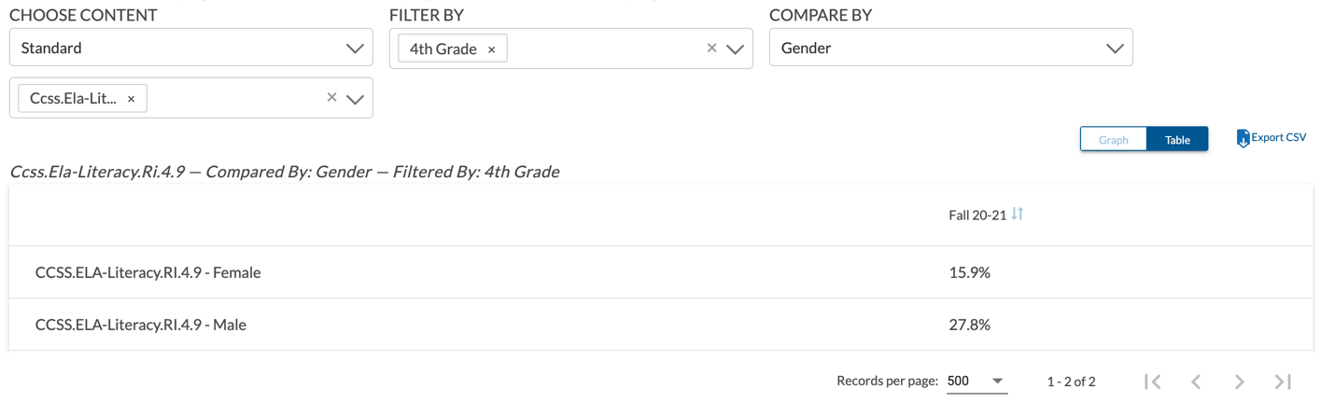Select the CCSS.ELA-Literacy.RI.4.9 - Male row
The height and width of the screenshot is (417, 1335).
coord(661,325)
